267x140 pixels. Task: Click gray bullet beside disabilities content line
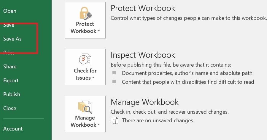[x=114, y=82]
